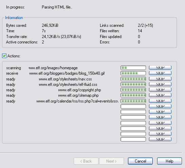Skip the blog_150x40.gif download
The height and width of the screenshot is (168, 185).
click(x=160, y=73)
